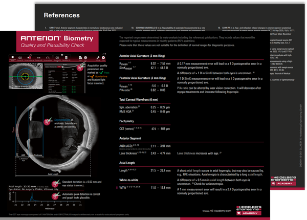The width and height of the screenshot is (307, 220).
Task: Open Settings with the wrench icon
Action: [98, 58]
